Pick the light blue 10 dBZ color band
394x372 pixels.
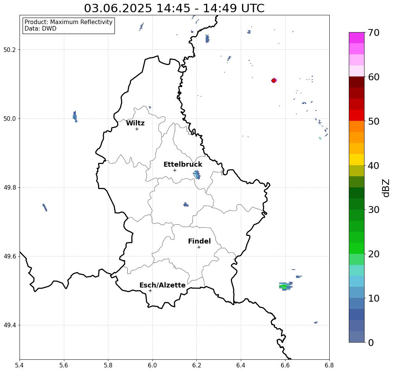coord(356,292)
